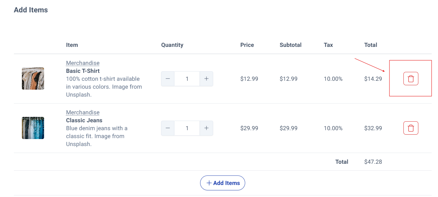Select the Basic T-Shirt product name
This screenshot has height=197, width=438.
[x=83, y=71]
